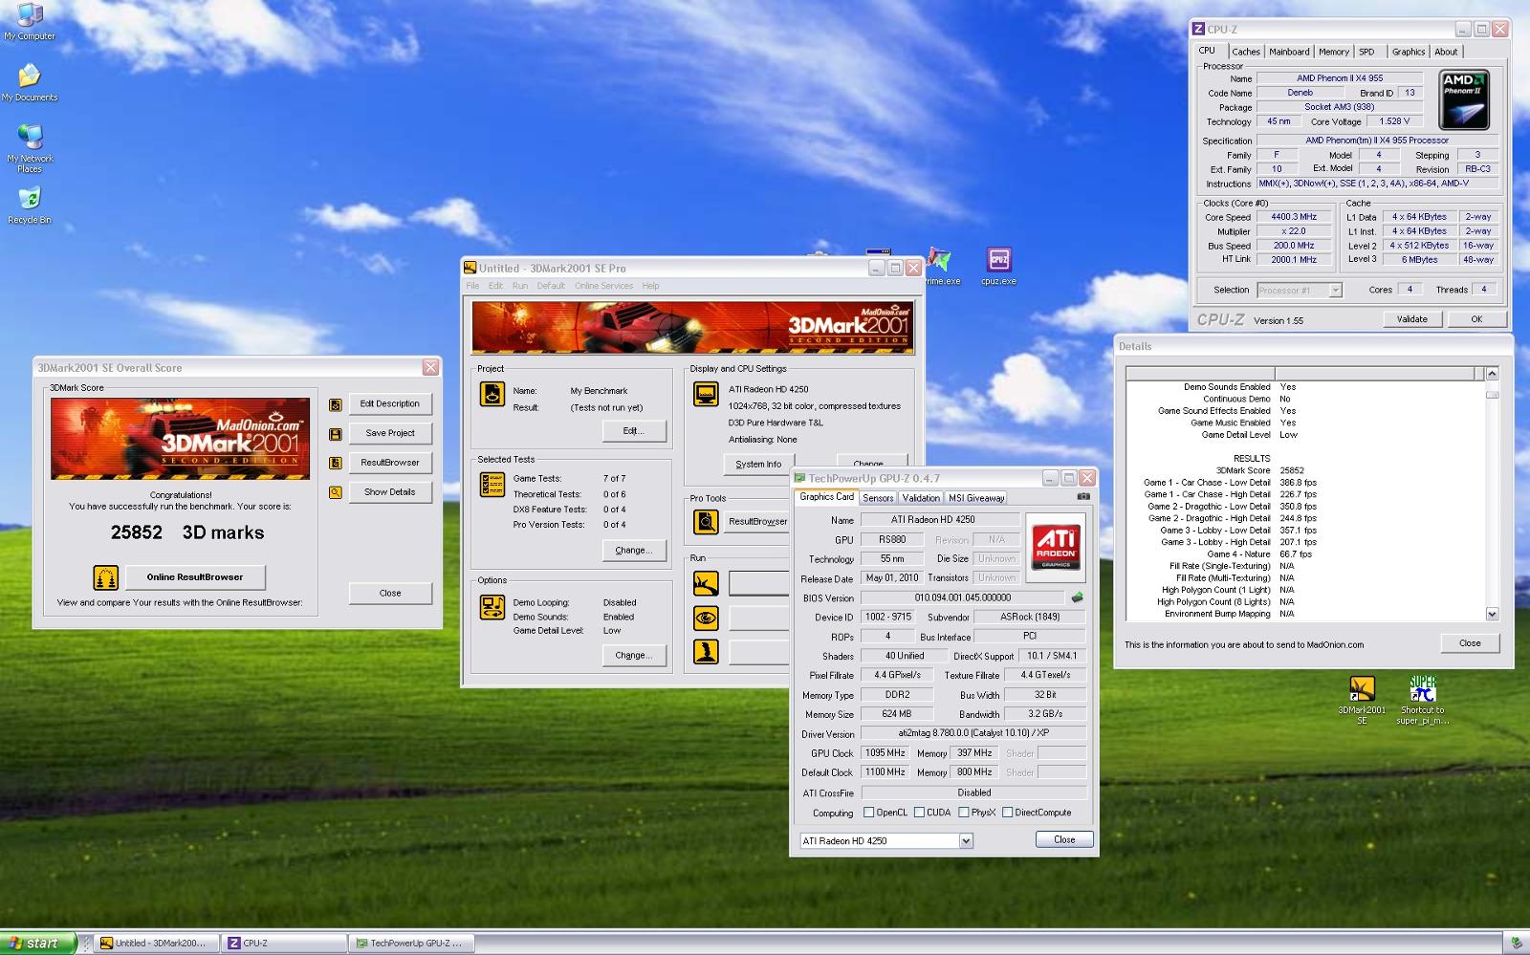Open the ATI Radeon HD 4250 dropdown
Screen dimensions: 1530x955
[x=966, y=841]
